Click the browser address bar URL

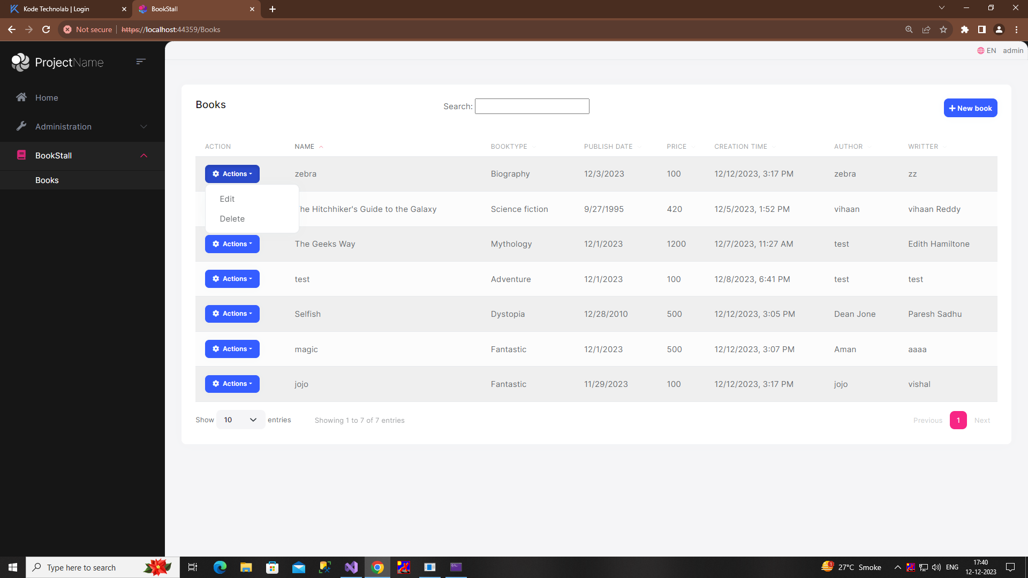coord(171,29)
